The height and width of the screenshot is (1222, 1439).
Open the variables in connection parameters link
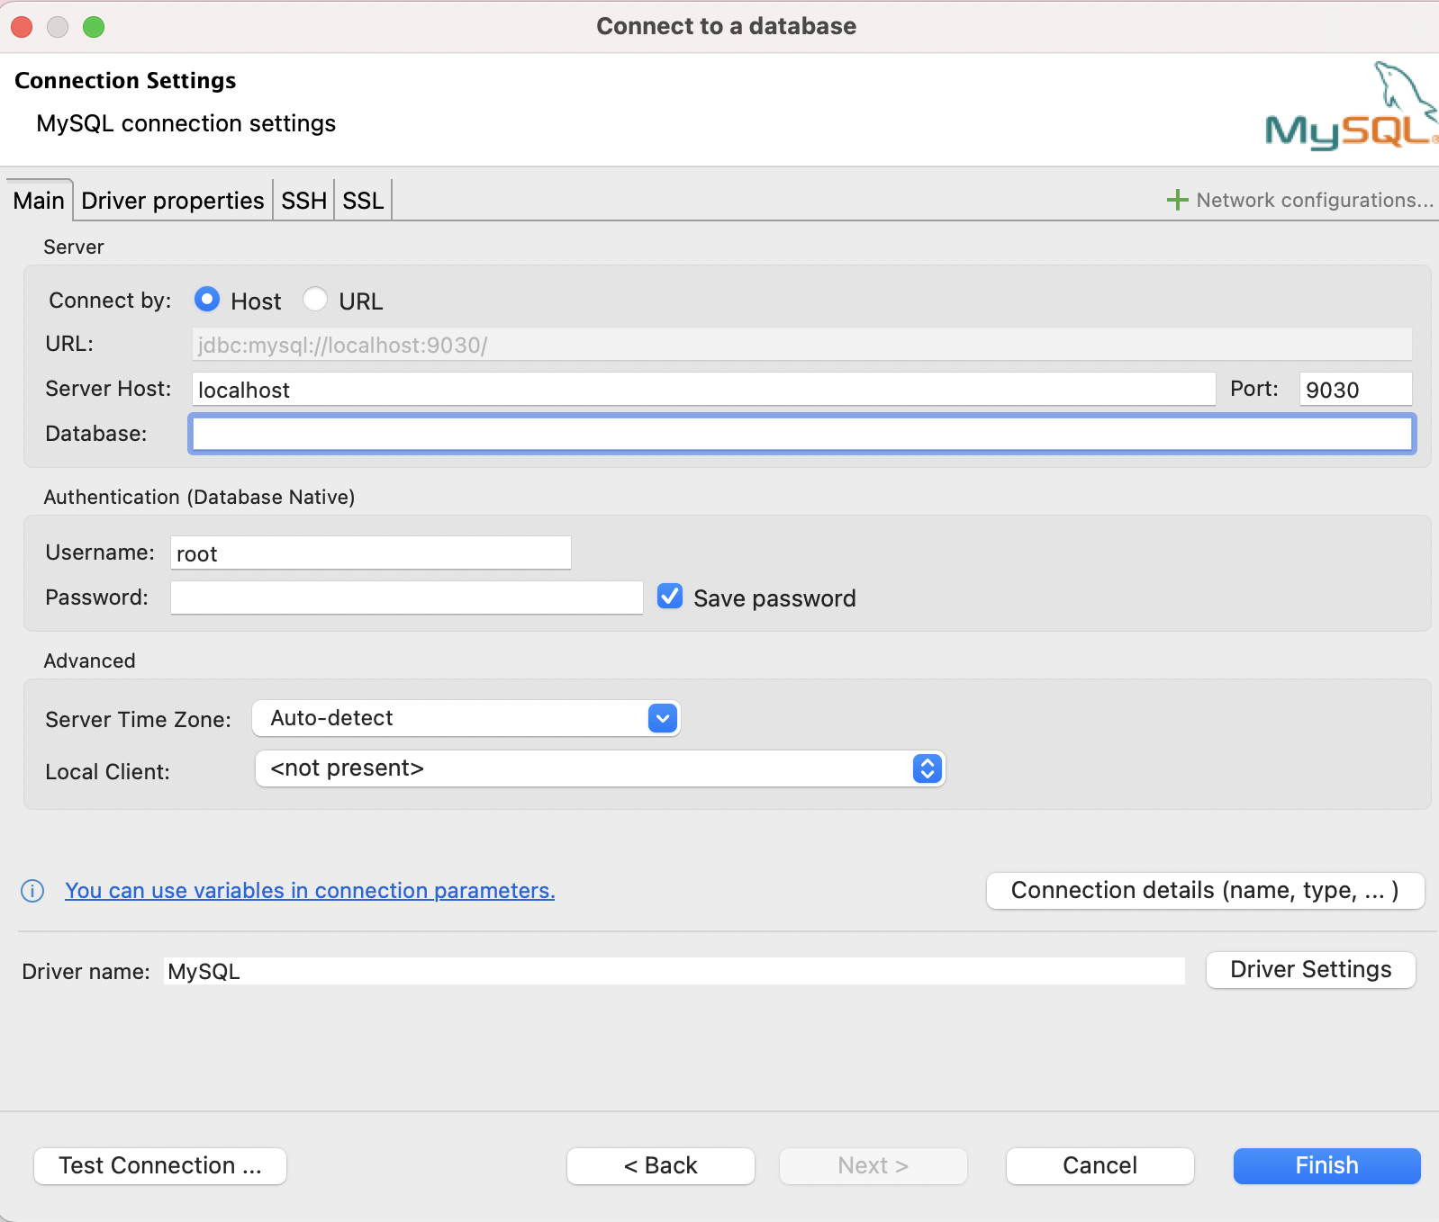coord(310,891)
